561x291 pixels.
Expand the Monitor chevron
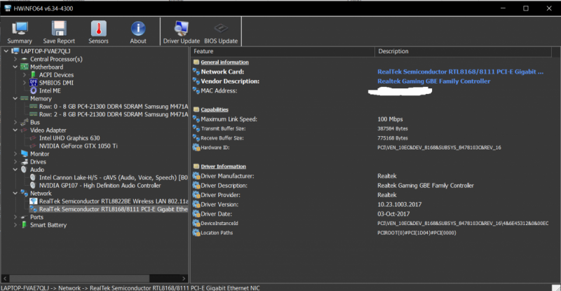coord(15,154)
